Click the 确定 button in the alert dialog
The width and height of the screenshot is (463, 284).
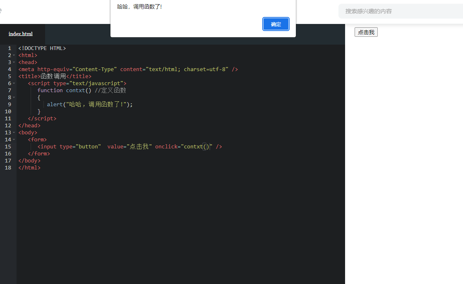click(276, 24)
